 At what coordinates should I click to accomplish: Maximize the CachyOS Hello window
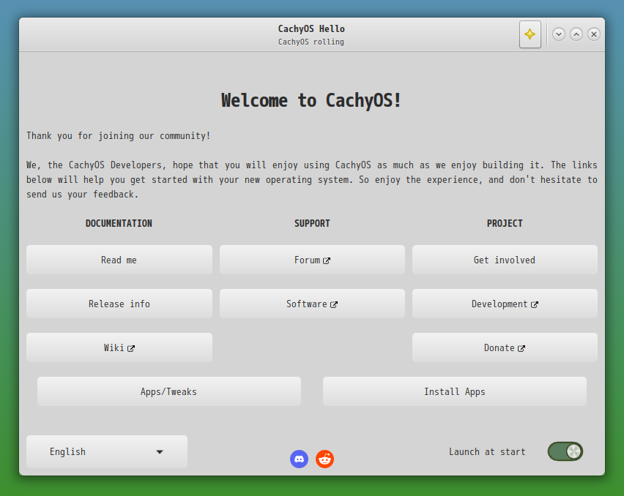pos(576,34)
